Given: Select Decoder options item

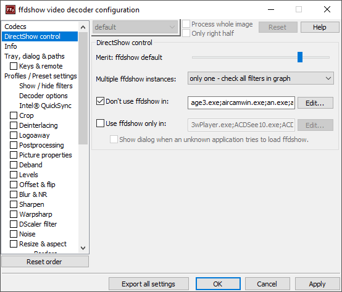Looking at the screenshot, I should (x=43, y=96).
